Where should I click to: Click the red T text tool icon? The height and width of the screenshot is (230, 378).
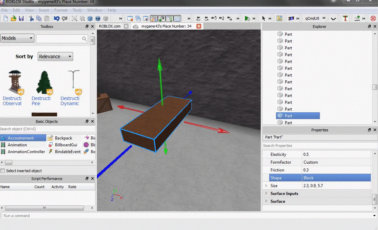345,18
